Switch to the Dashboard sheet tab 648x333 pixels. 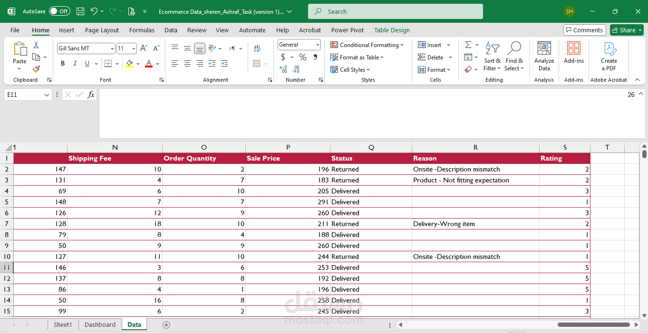click(x=100, y=324)
